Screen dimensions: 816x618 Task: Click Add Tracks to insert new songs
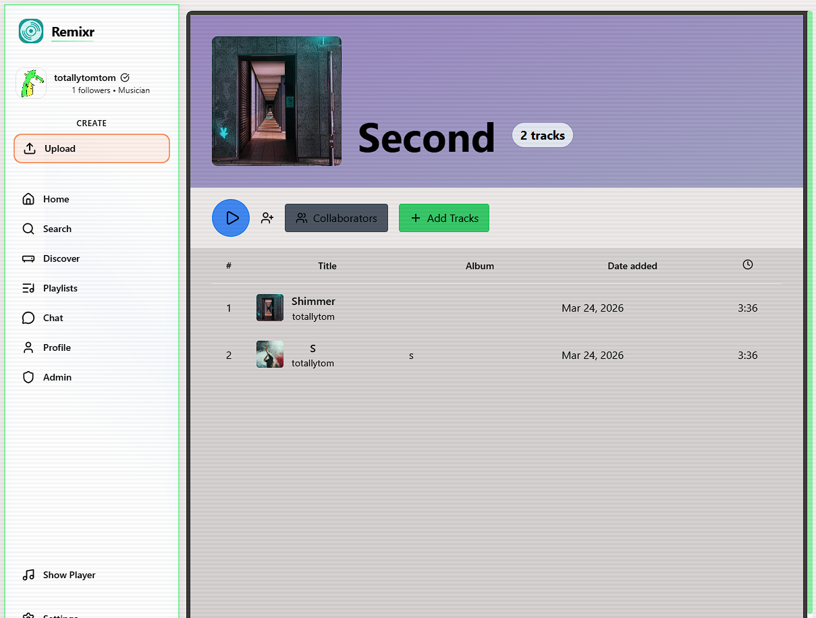443,218
